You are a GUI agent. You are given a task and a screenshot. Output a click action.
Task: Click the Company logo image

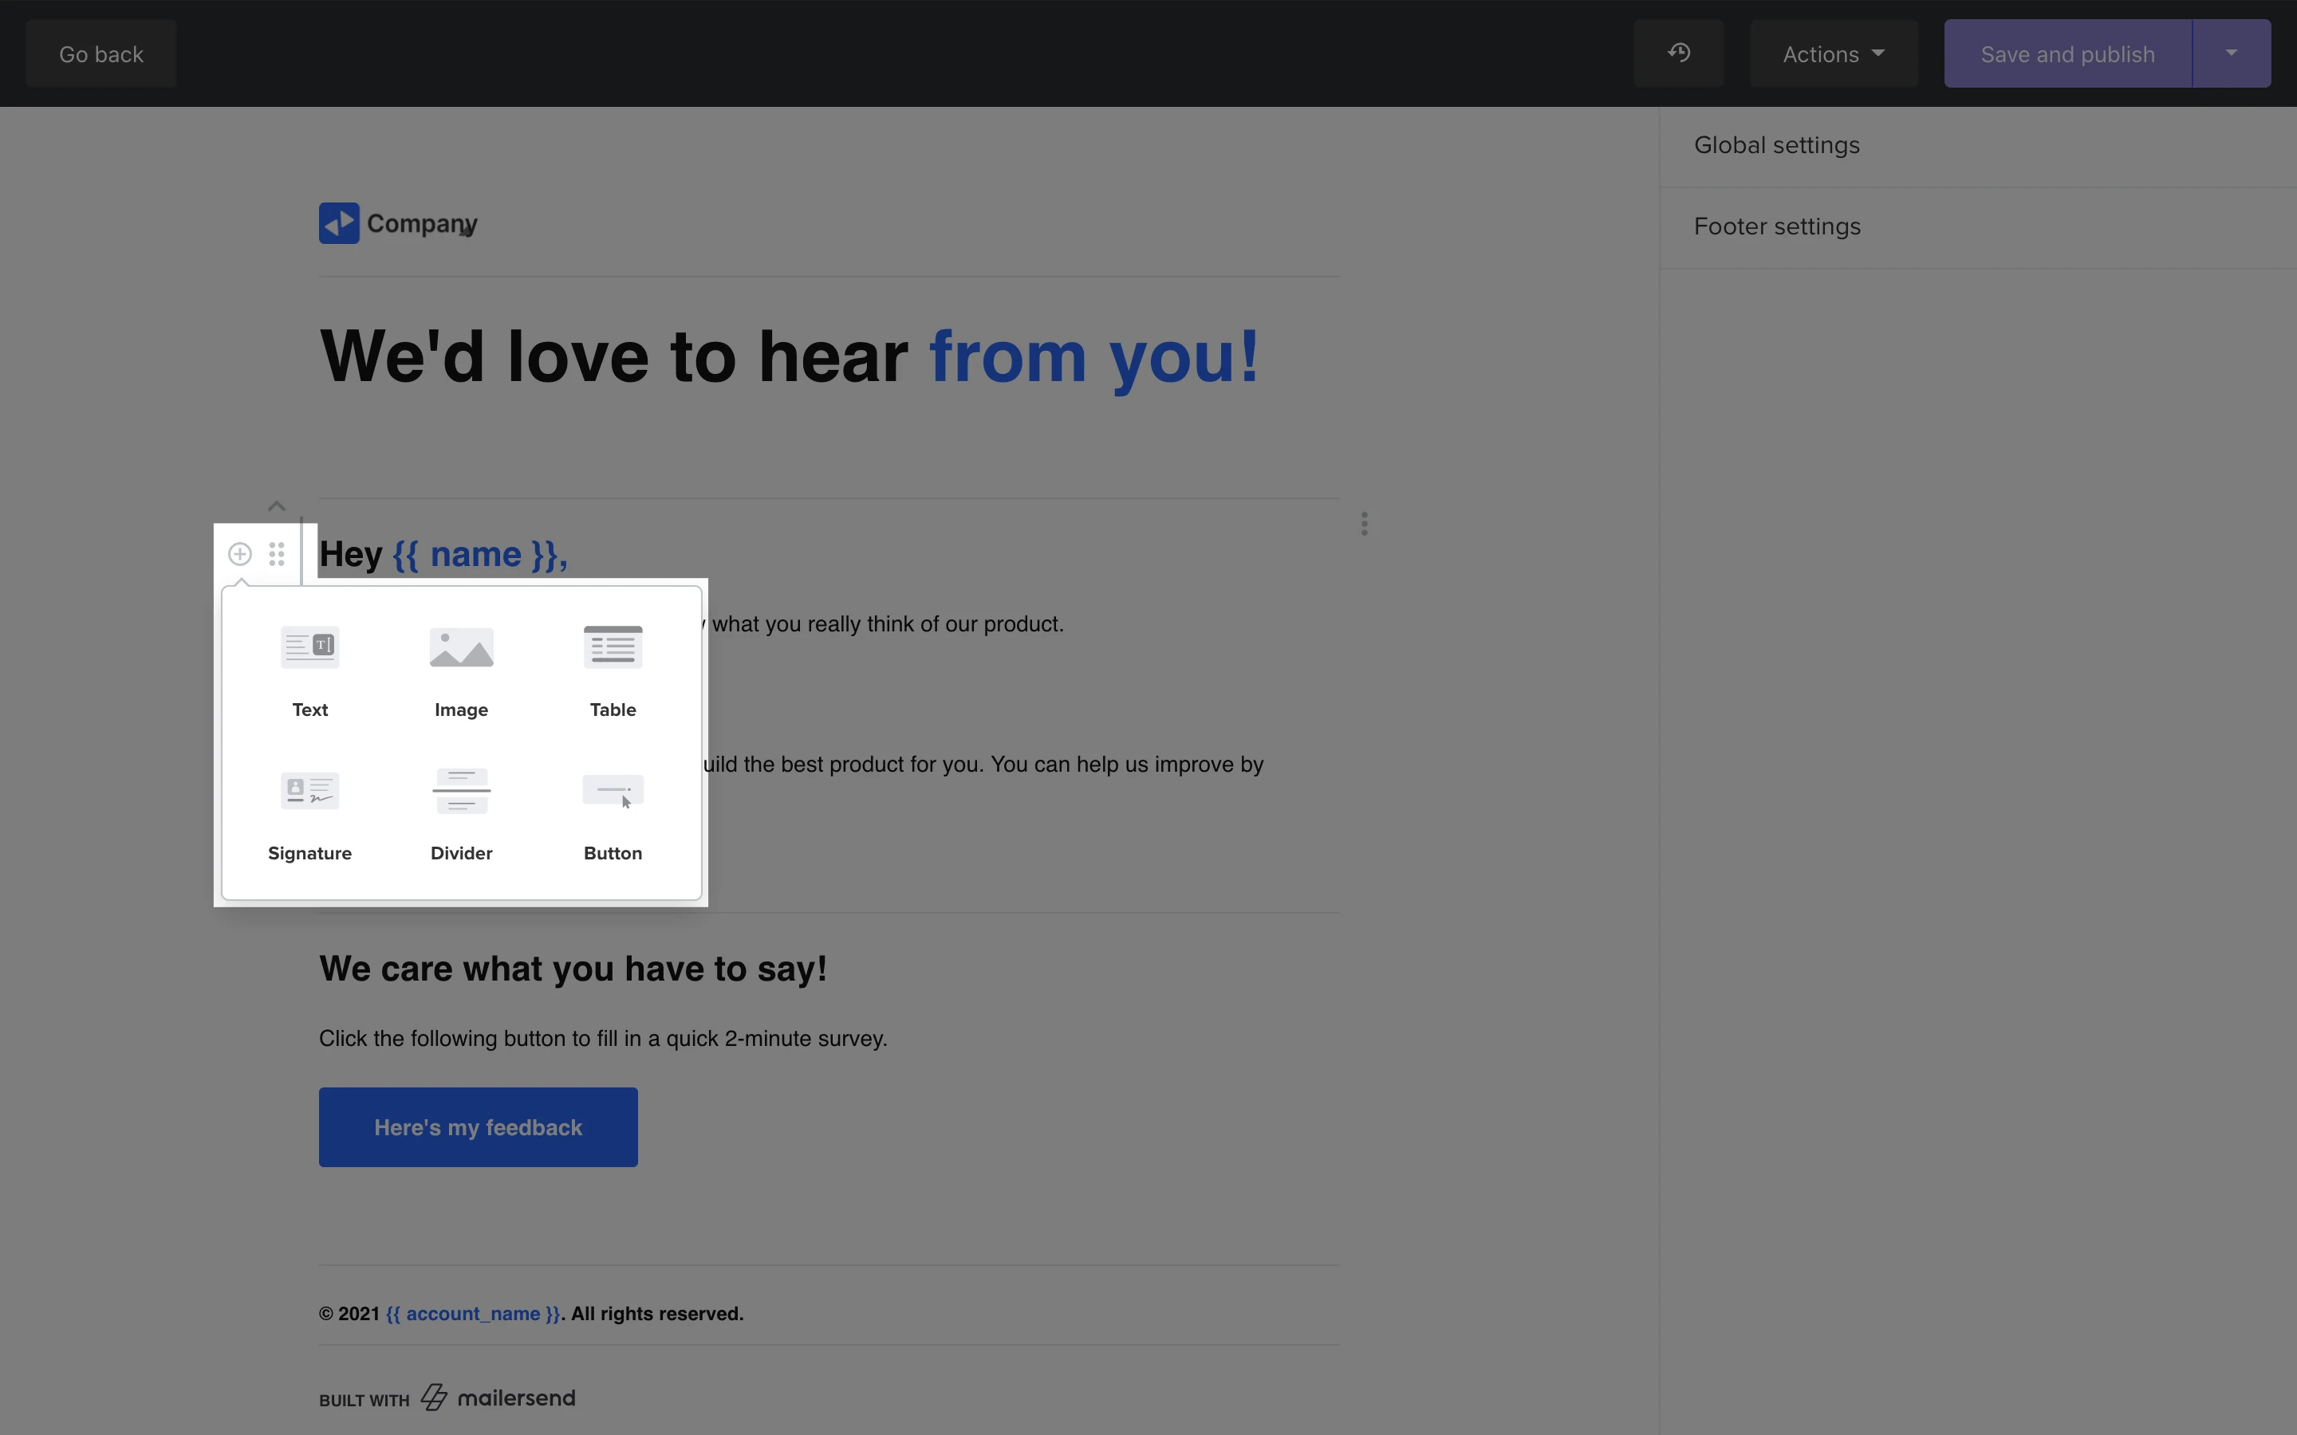coord(399,223)
